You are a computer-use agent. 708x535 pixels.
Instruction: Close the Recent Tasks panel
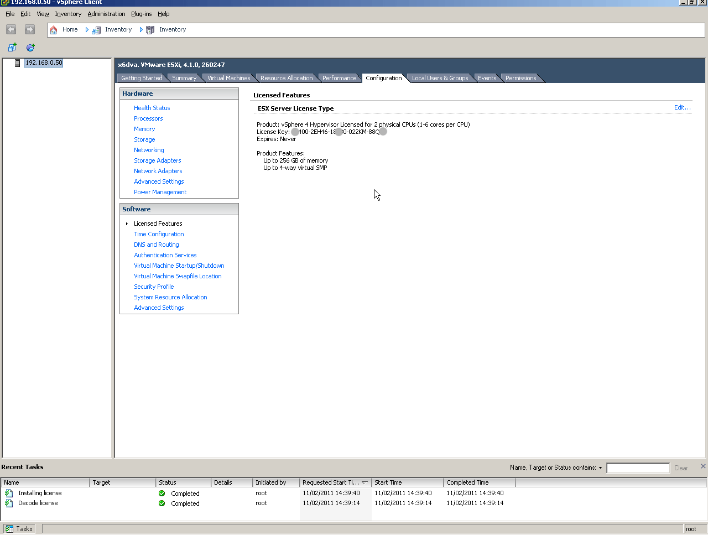click(703, 466)
